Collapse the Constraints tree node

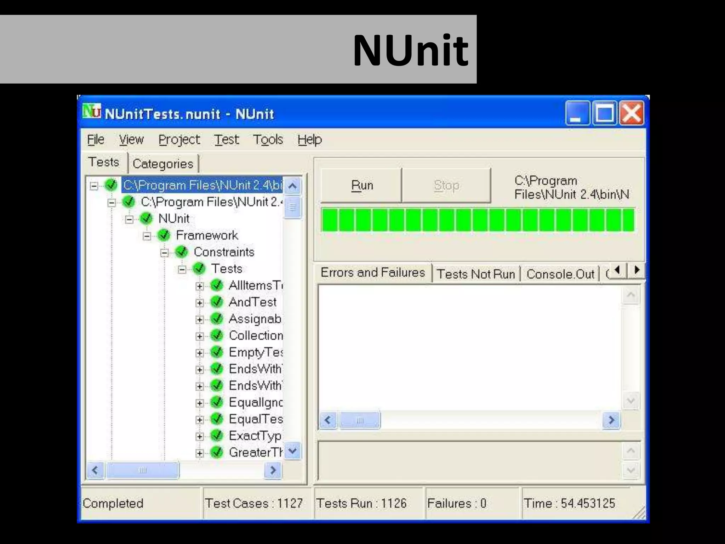tap(164, 253)
